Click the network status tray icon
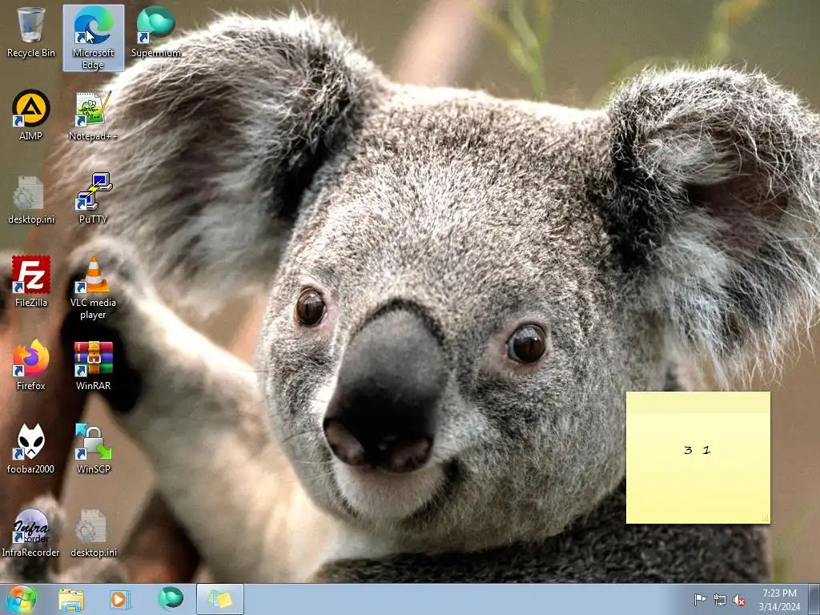The image size is (820, 615). (x=720, y=600)
